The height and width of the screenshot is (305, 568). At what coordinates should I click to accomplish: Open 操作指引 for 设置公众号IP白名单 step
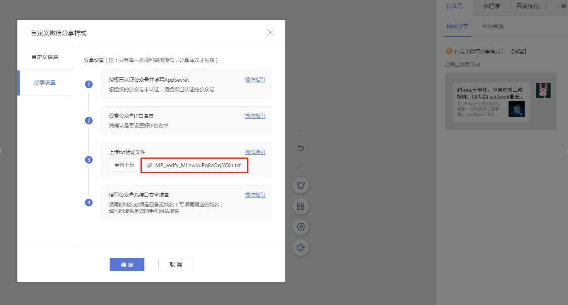(255, 116)
